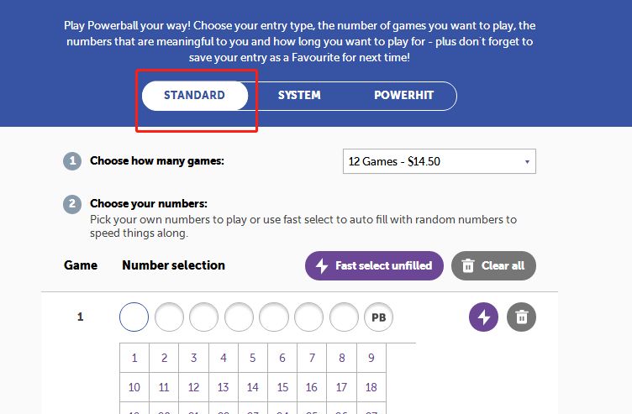Select the PB Powerball slot
The height and width of the screenshot is (414, 632).
pos(378,317)
